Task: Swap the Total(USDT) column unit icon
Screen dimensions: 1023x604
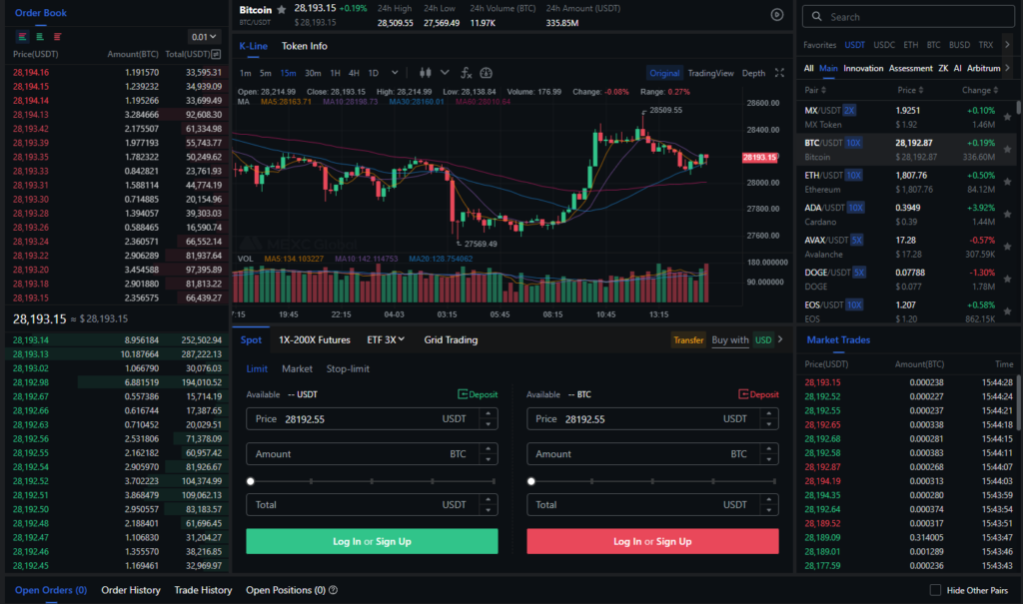Action: tap(216, 54)
